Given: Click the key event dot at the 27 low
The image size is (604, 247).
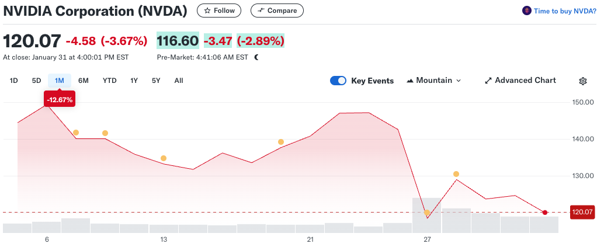Looking at the screenshot, I should 427,213.
